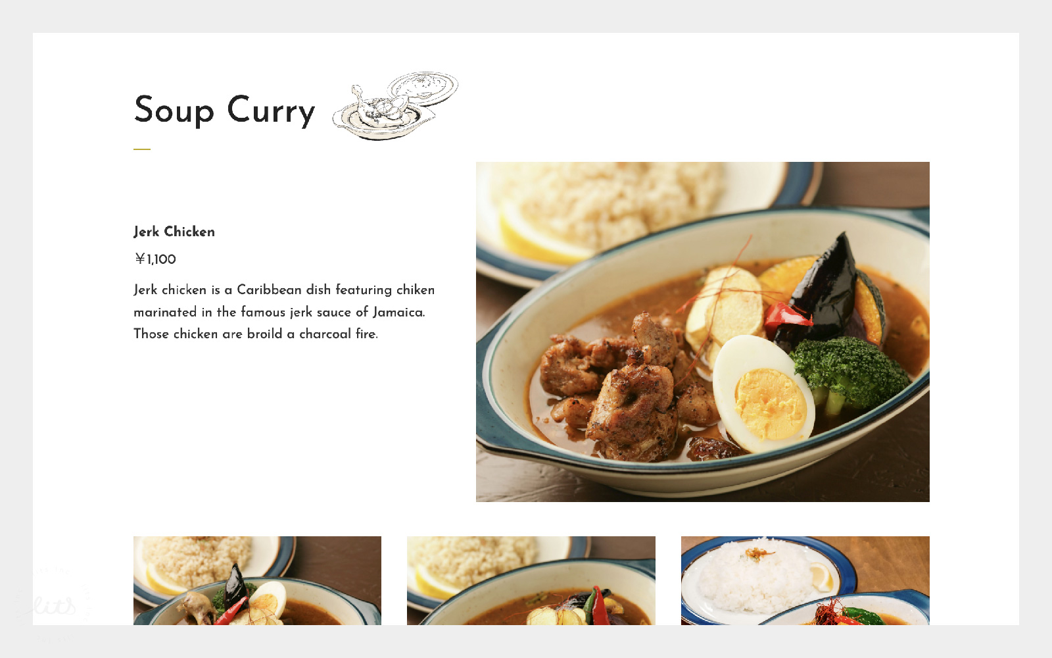Click the gold accent line under the heading

142,149
